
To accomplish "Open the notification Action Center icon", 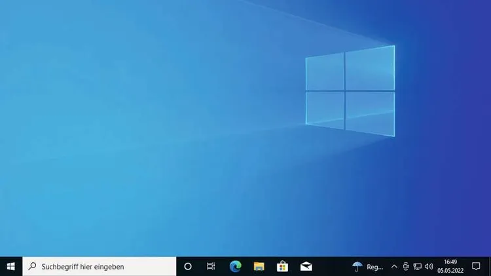I will [x=476, y=266].
